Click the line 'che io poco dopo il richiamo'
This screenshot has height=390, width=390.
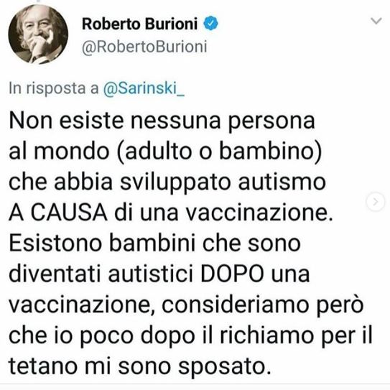(x=162, y=336)
